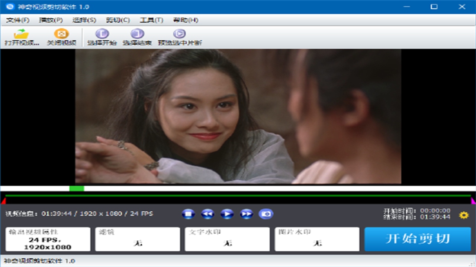Start cutting with the 开始剪切 button
The width and height of the screenshot is (476, 267).
(418, 239)
